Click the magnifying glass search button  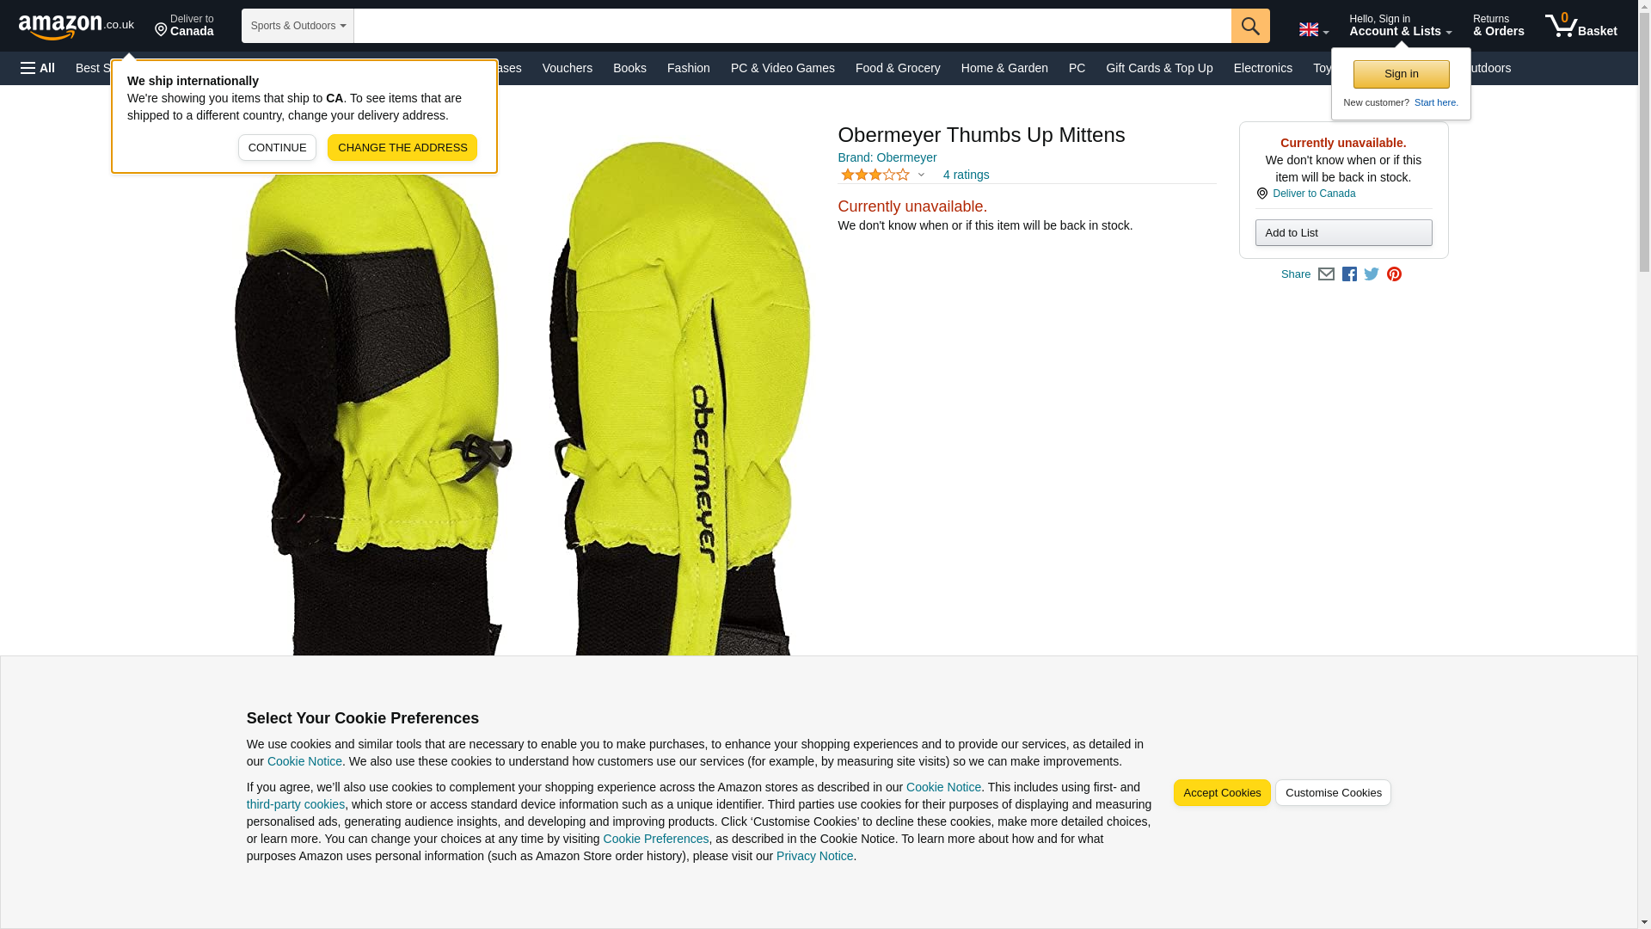tap(1250, 26)
